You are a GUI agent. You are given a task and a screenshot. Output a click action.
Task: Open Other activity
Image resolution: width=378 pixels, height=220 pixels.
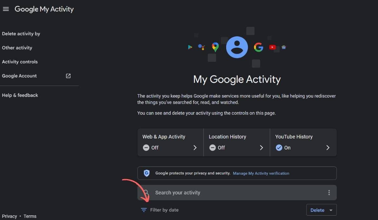coord(17,48)
